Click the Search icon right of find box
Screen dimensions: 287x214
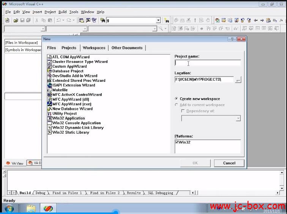[x=167, y=20]
